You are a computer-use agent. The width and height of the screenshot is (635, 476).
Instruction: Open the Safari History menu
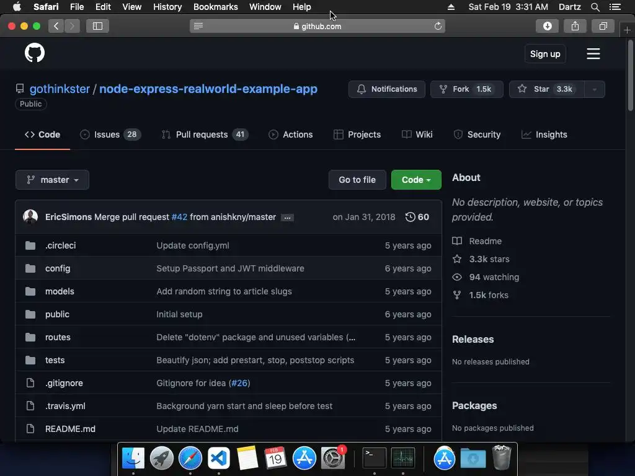167,7
